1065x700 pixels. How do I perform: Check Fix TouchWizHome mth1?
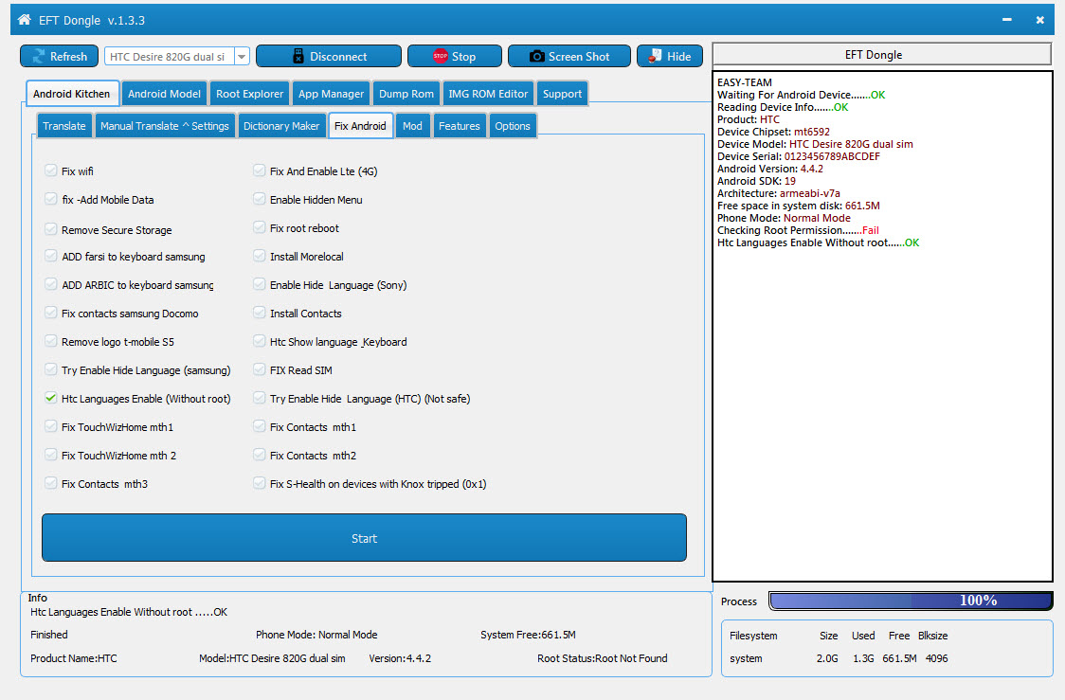point(51,426)
